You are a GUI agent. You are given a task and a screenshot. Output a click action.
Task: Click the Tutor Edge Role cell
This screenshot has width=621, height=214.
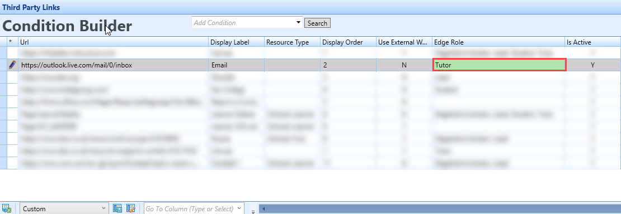pos(500,65)
